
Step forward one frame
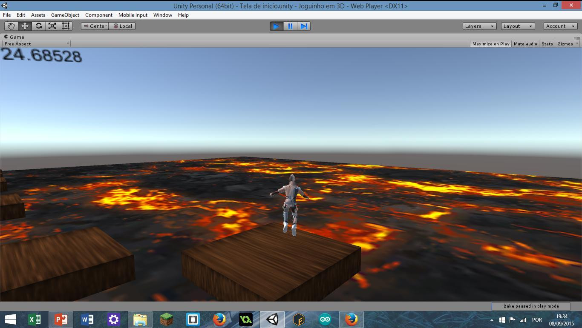303,26
